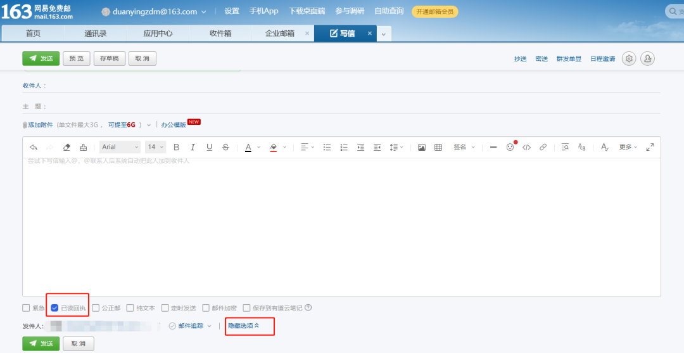The width and height of the screenshot is (684, 353).
Task: Apply strikethrough to text
Action: tap(225, 147)
